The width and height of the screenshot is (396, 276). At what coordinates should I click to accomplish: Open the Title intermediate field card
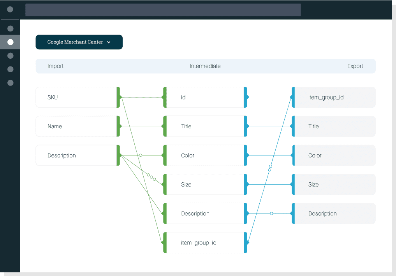[x=205, y=126]
